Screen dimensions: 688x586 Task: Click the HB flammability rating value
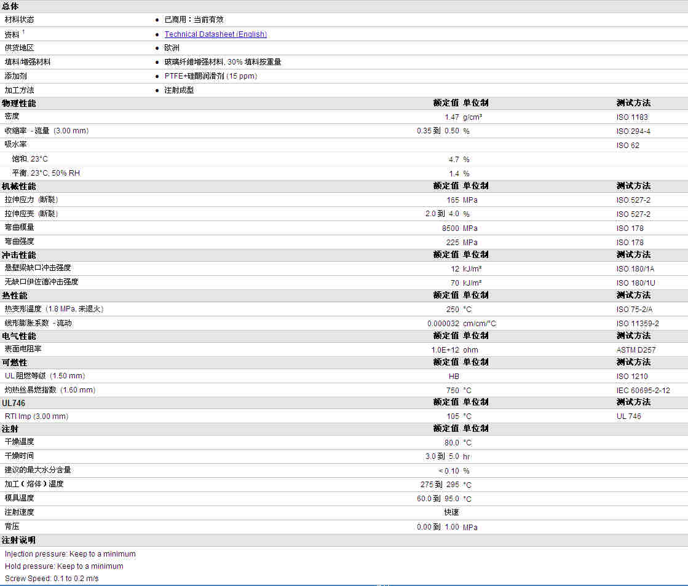(454, 376)
